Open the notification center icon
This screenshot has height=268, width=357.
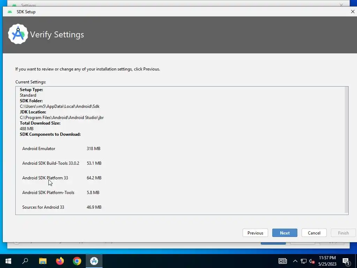[346, 261]
